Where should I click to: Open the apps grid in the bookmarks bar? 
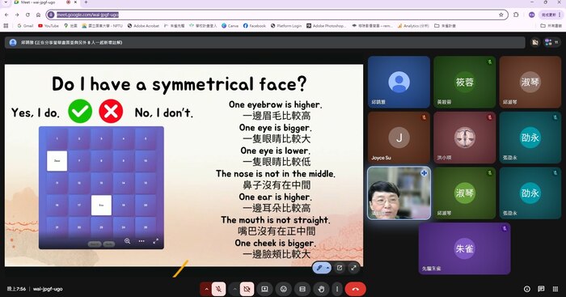pos(6,26)
